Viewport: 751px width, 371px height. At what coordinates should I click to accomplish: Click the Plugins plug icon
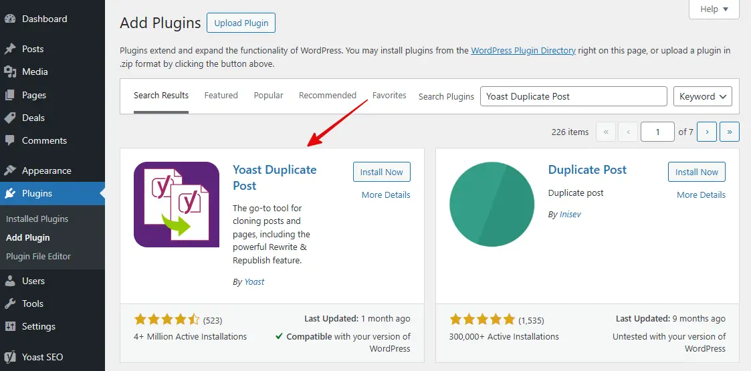(x=10, y=193)
